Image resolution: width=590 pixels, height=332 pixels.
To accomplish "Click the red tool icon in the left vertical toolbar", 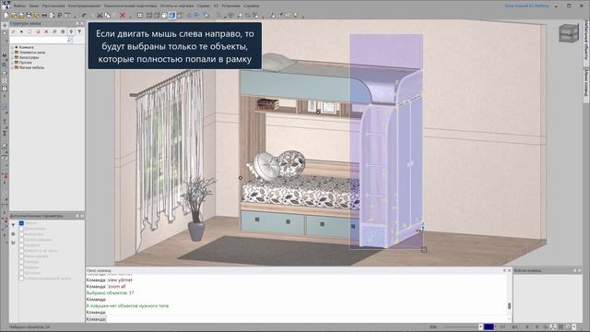I will click(5, 176).
